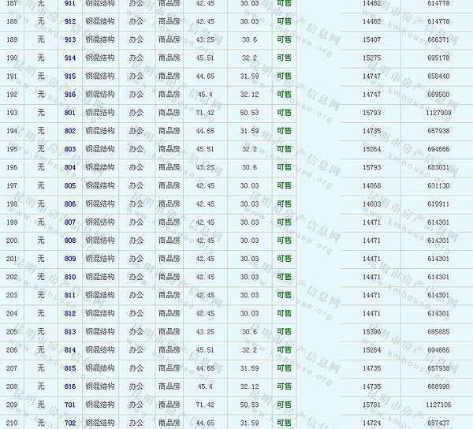Viewport: 473px width, 429px height.
Task: Open unit 913 details
Action: 70,39
